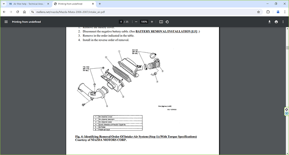Viewport: 289px width, 155px height.
Task: Switch to Air filter help tab
Action: (29, 4)
